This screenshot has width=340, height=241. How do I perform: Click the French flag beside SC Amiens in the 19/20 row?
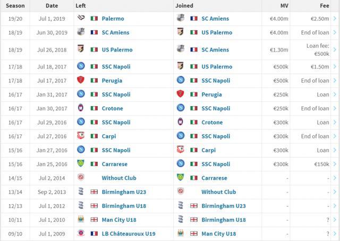(193, 19)
